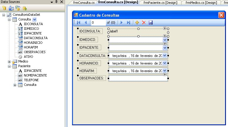Click the OBSERVACOES text box on form
The width and height of the screenshot is (228, 127).
tap(138, 78)
